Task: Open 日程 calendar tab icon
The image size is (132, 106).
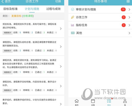Action: click(93, 101)
